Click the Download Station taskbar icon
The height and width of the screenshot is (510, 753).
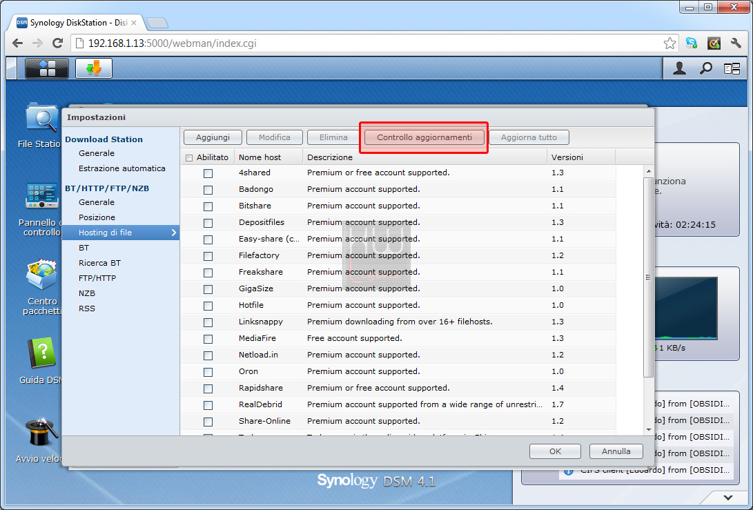pos(94,68)
